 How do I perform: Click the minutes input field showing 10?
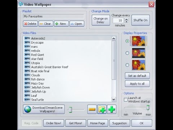click(118, 21)
